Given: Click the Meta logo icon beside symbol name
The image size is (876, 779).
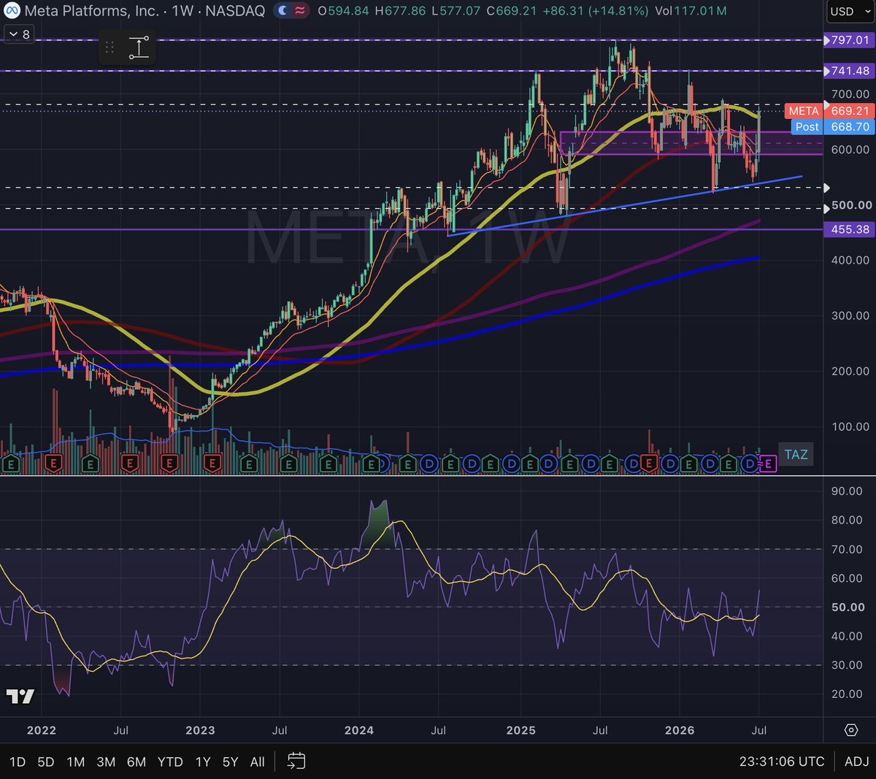Looking at the screenshot, I should [x=12, y=11].
